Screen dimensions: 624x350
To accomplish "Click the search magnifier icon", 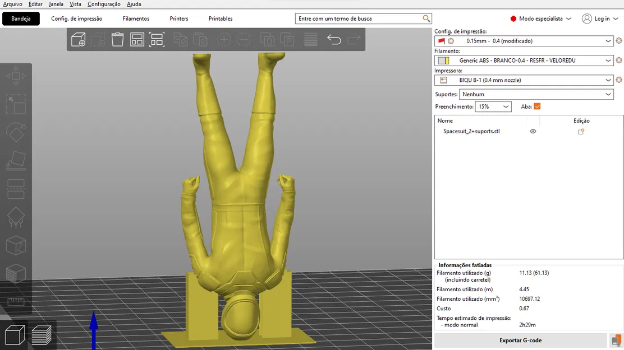I will coord(426,18).
